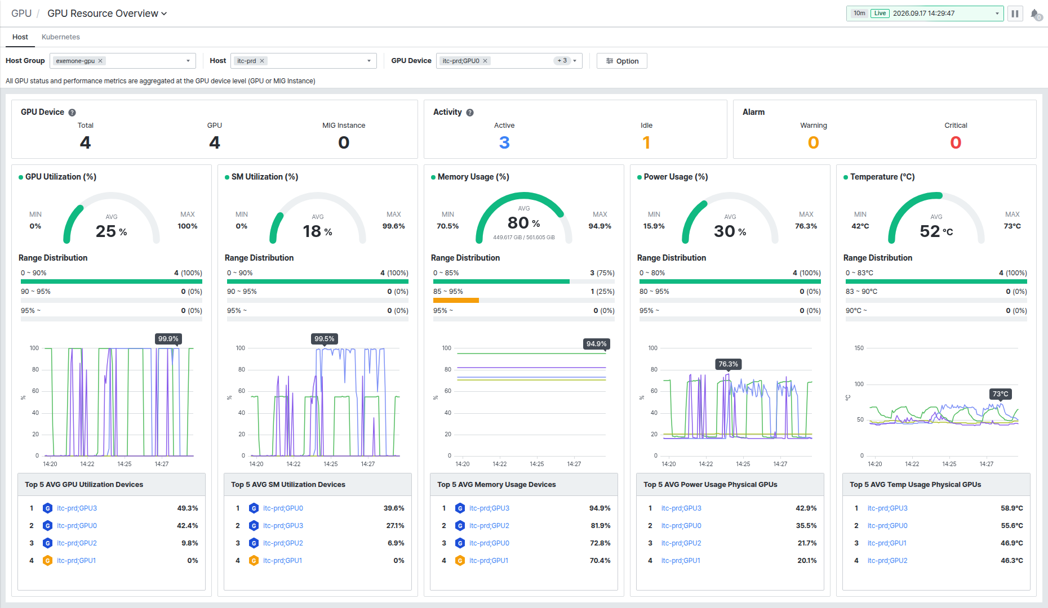Click GPU3 hexagon icon in Memory Usage list
This screenshot has height=608, width=1048.
460,508
